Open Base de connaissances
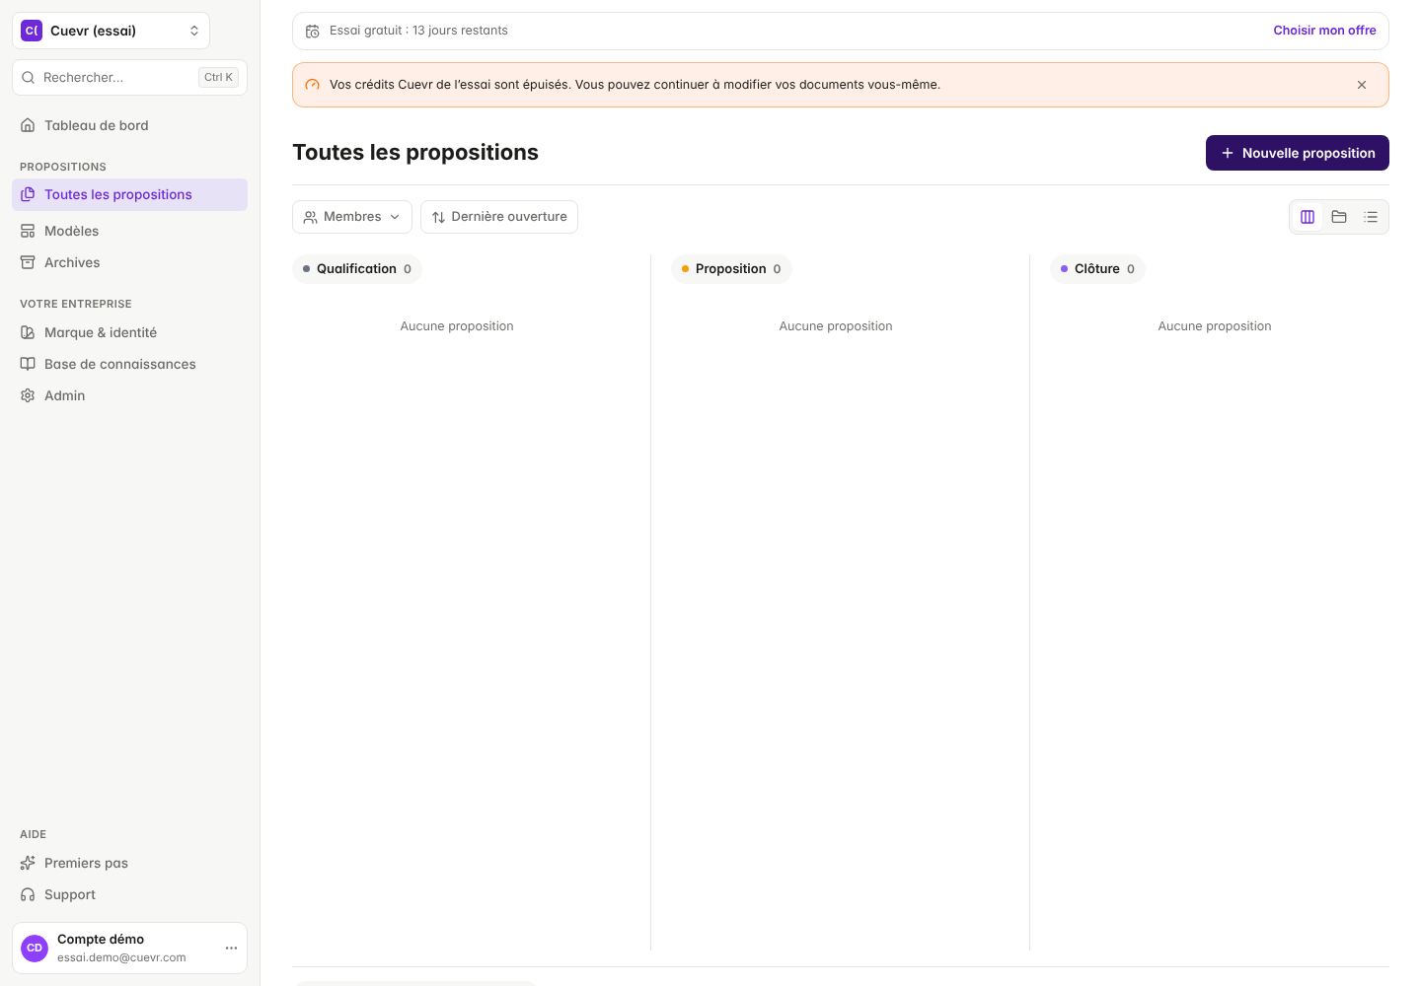 tap(129, 364)
